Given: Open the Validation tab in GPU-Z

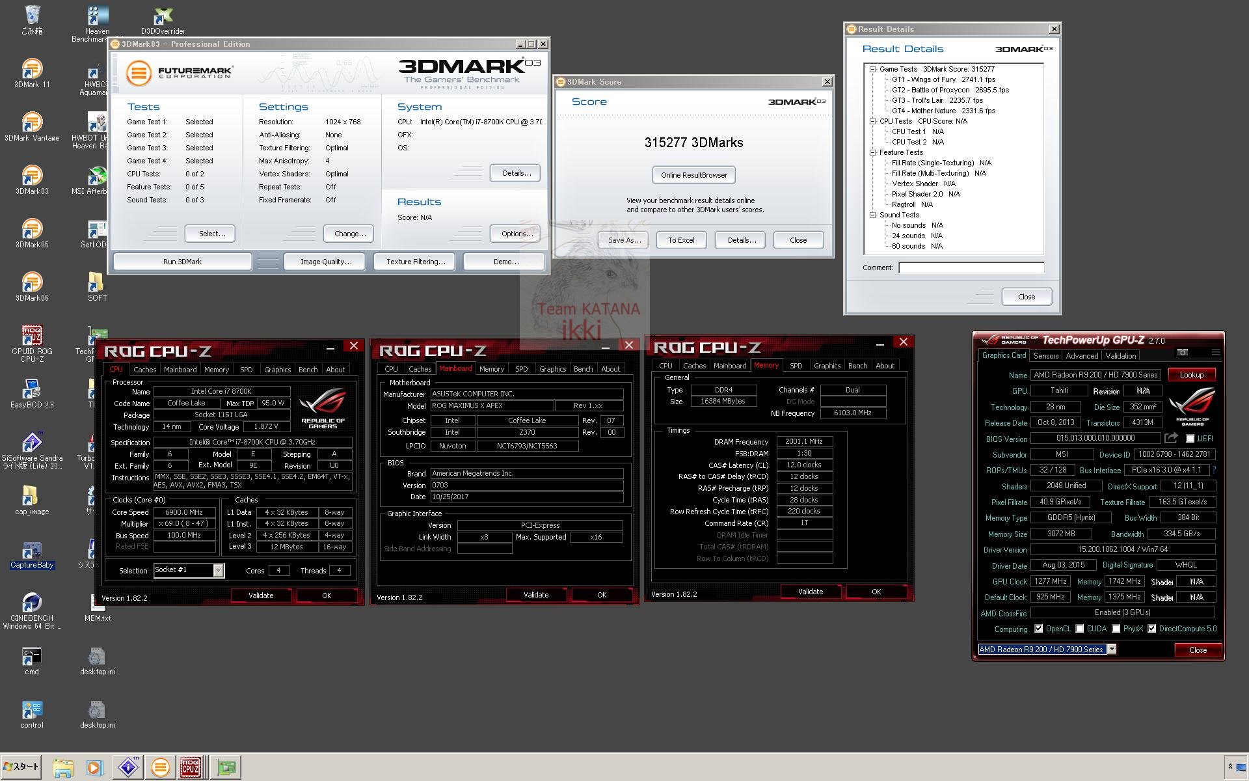Looking at the screenshot, I should click(x=1121, y=356).
